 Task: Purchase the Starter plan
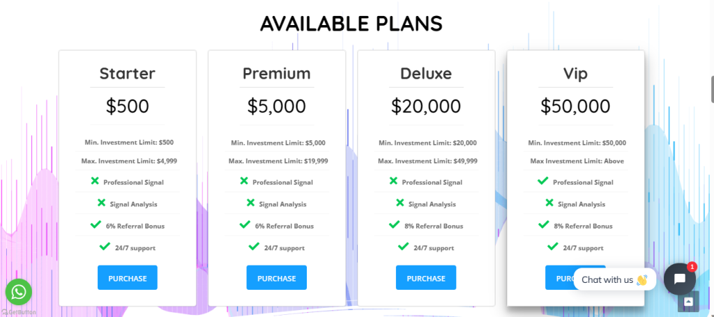click(128, 278)
